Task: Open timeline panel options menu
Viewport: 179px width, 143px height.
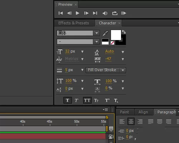Action: point(105,109)
